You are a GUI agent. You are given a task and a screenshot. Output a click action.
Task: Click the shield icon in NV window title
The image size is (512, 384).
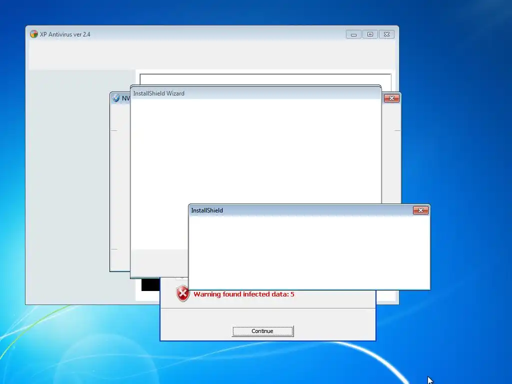pyautogui.click(x=115, y=97)
